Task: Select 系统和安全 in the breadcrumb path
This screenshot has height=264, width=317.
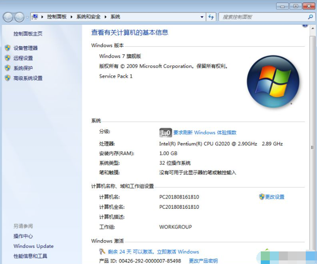Action: tap(88, 17)
